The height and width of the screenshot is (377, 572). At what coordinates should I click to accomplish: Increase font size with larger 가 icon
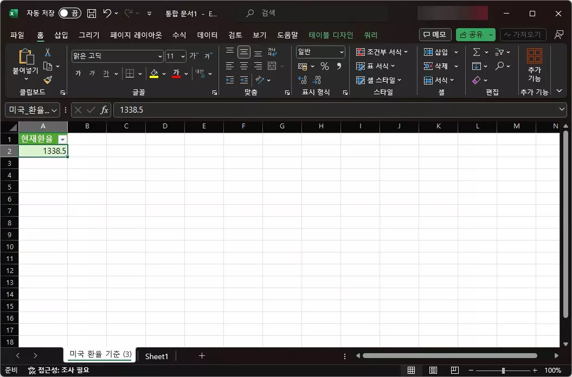[194, 56]
